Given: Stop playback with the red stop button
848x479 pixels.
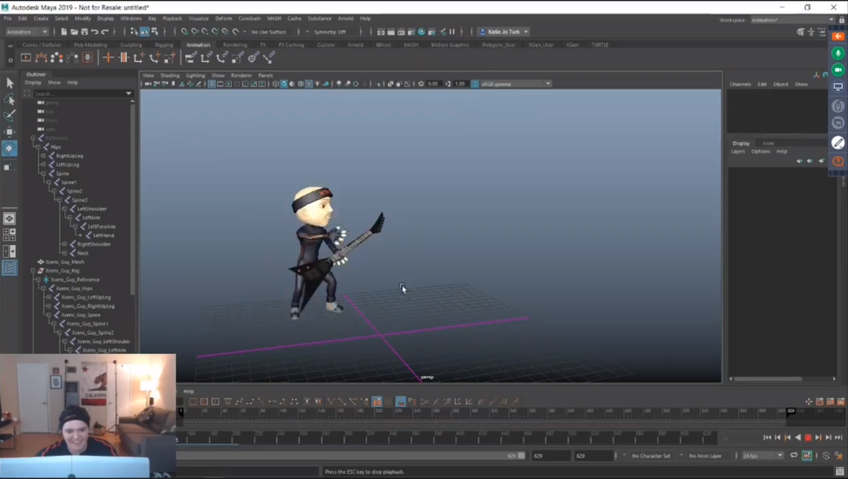Looking at the screenshot, I should point(808,437).
